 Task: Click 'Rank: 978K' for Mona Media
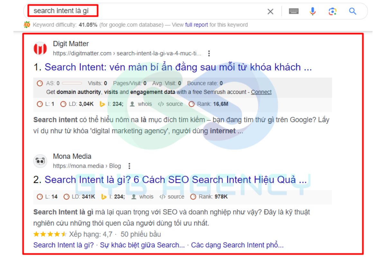[x=209, y=197]
